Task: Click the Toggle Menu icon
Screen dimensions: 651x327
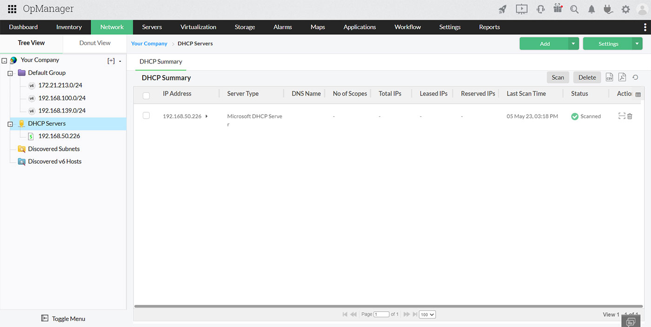Action: (x=45, y=318)
